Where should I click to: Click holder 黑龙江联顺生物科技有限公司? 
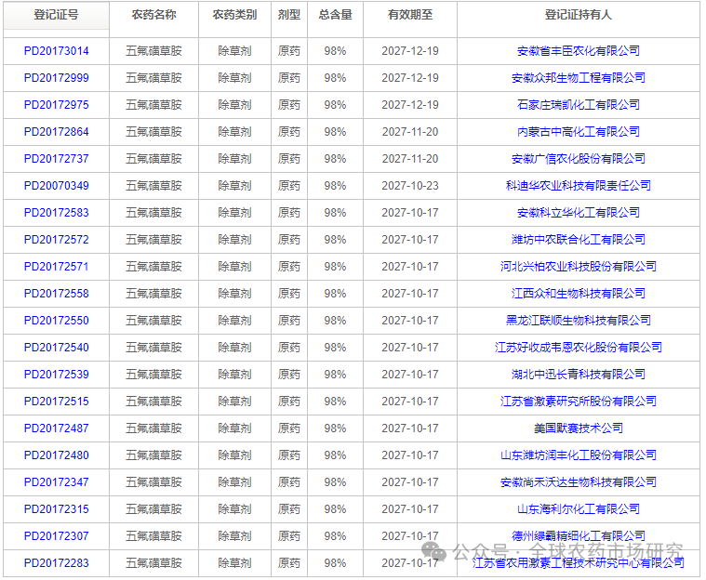(x=579, y=321)
